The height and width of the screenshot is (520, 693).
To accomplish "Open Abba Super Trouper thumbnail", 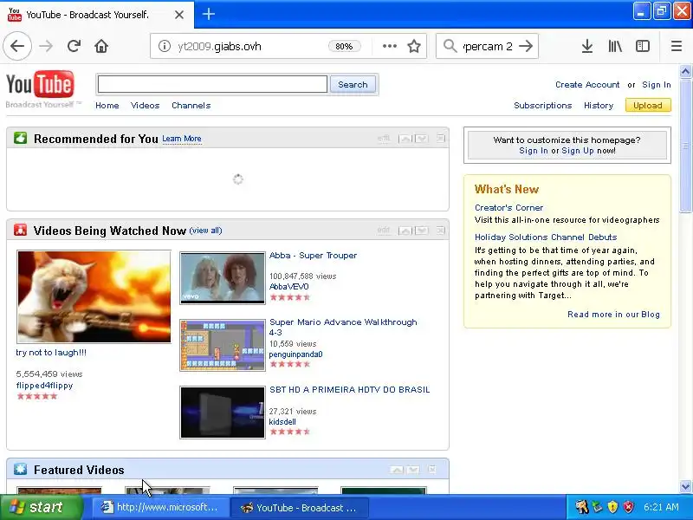I will tap(223, 277).
